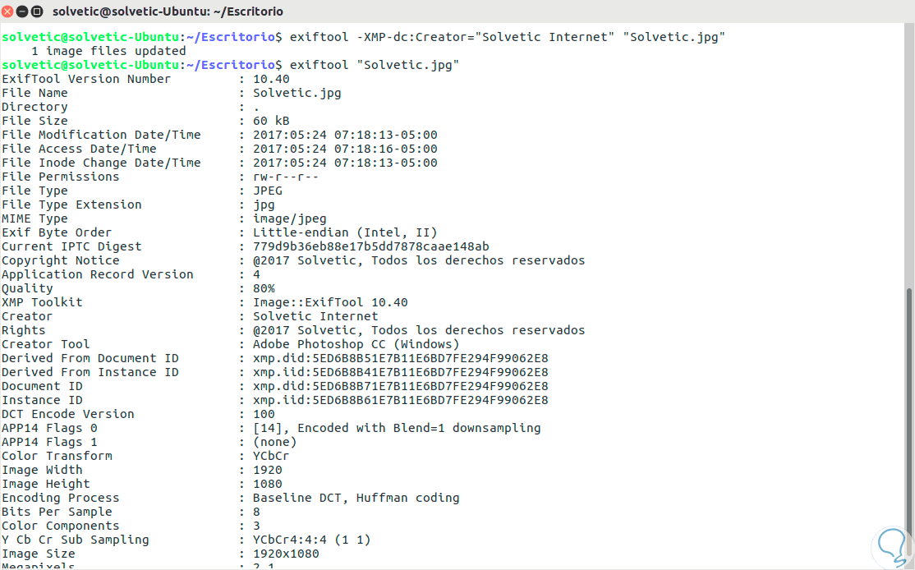Image resolution: width=915 pixels, height=570 pixels.
Task: Click the Document ID xmp.did value
Action: [x=400, y=386]
